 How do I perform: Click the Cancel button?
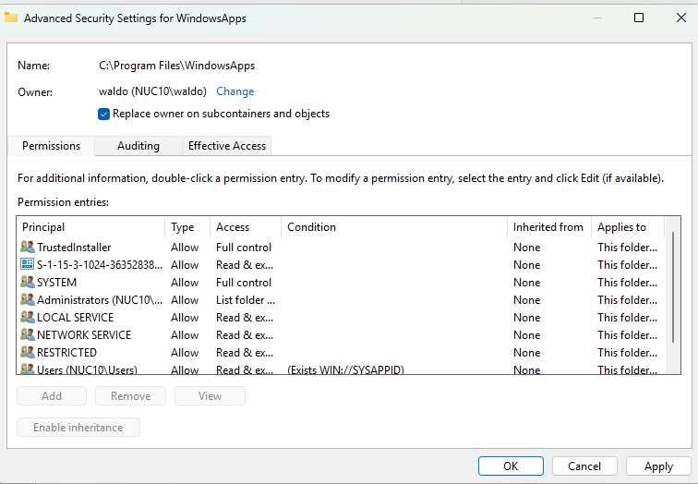(x=584, y=466)
